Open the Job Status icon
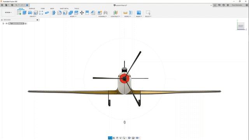249x140 pixels. [223, 5]
